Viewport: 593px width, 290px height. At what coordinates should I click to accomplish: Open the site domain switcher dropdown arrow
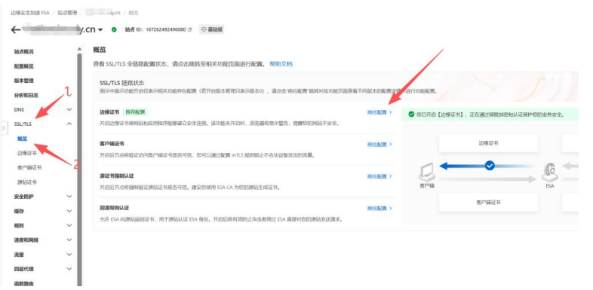tap(100, 30)
